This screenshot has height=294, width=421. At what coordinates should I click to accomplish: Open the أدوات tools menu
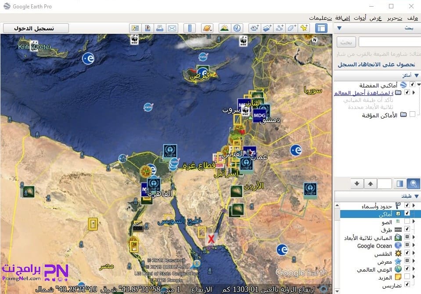click(x=360, y=18)
